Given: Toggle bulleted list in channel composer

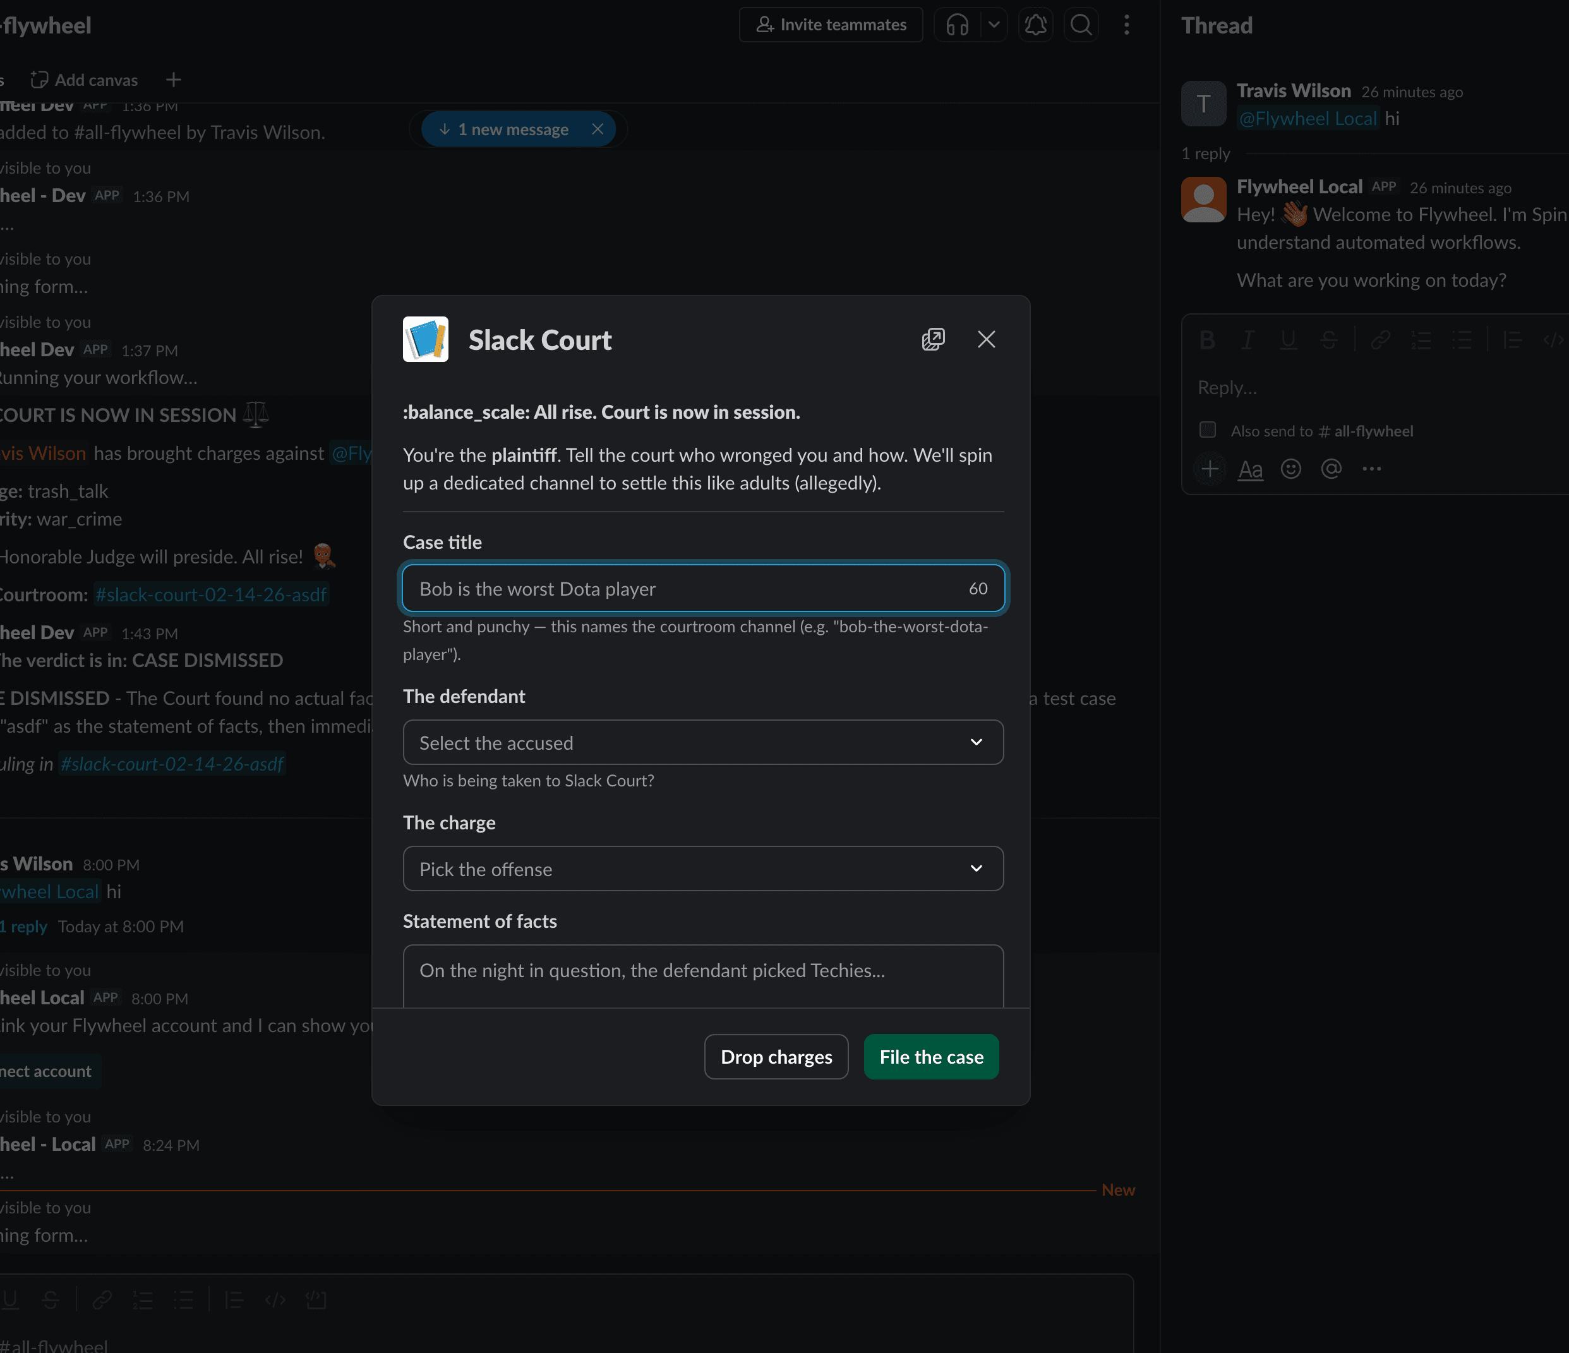Looking at the screenshot, I should (x=183, y=1300).
